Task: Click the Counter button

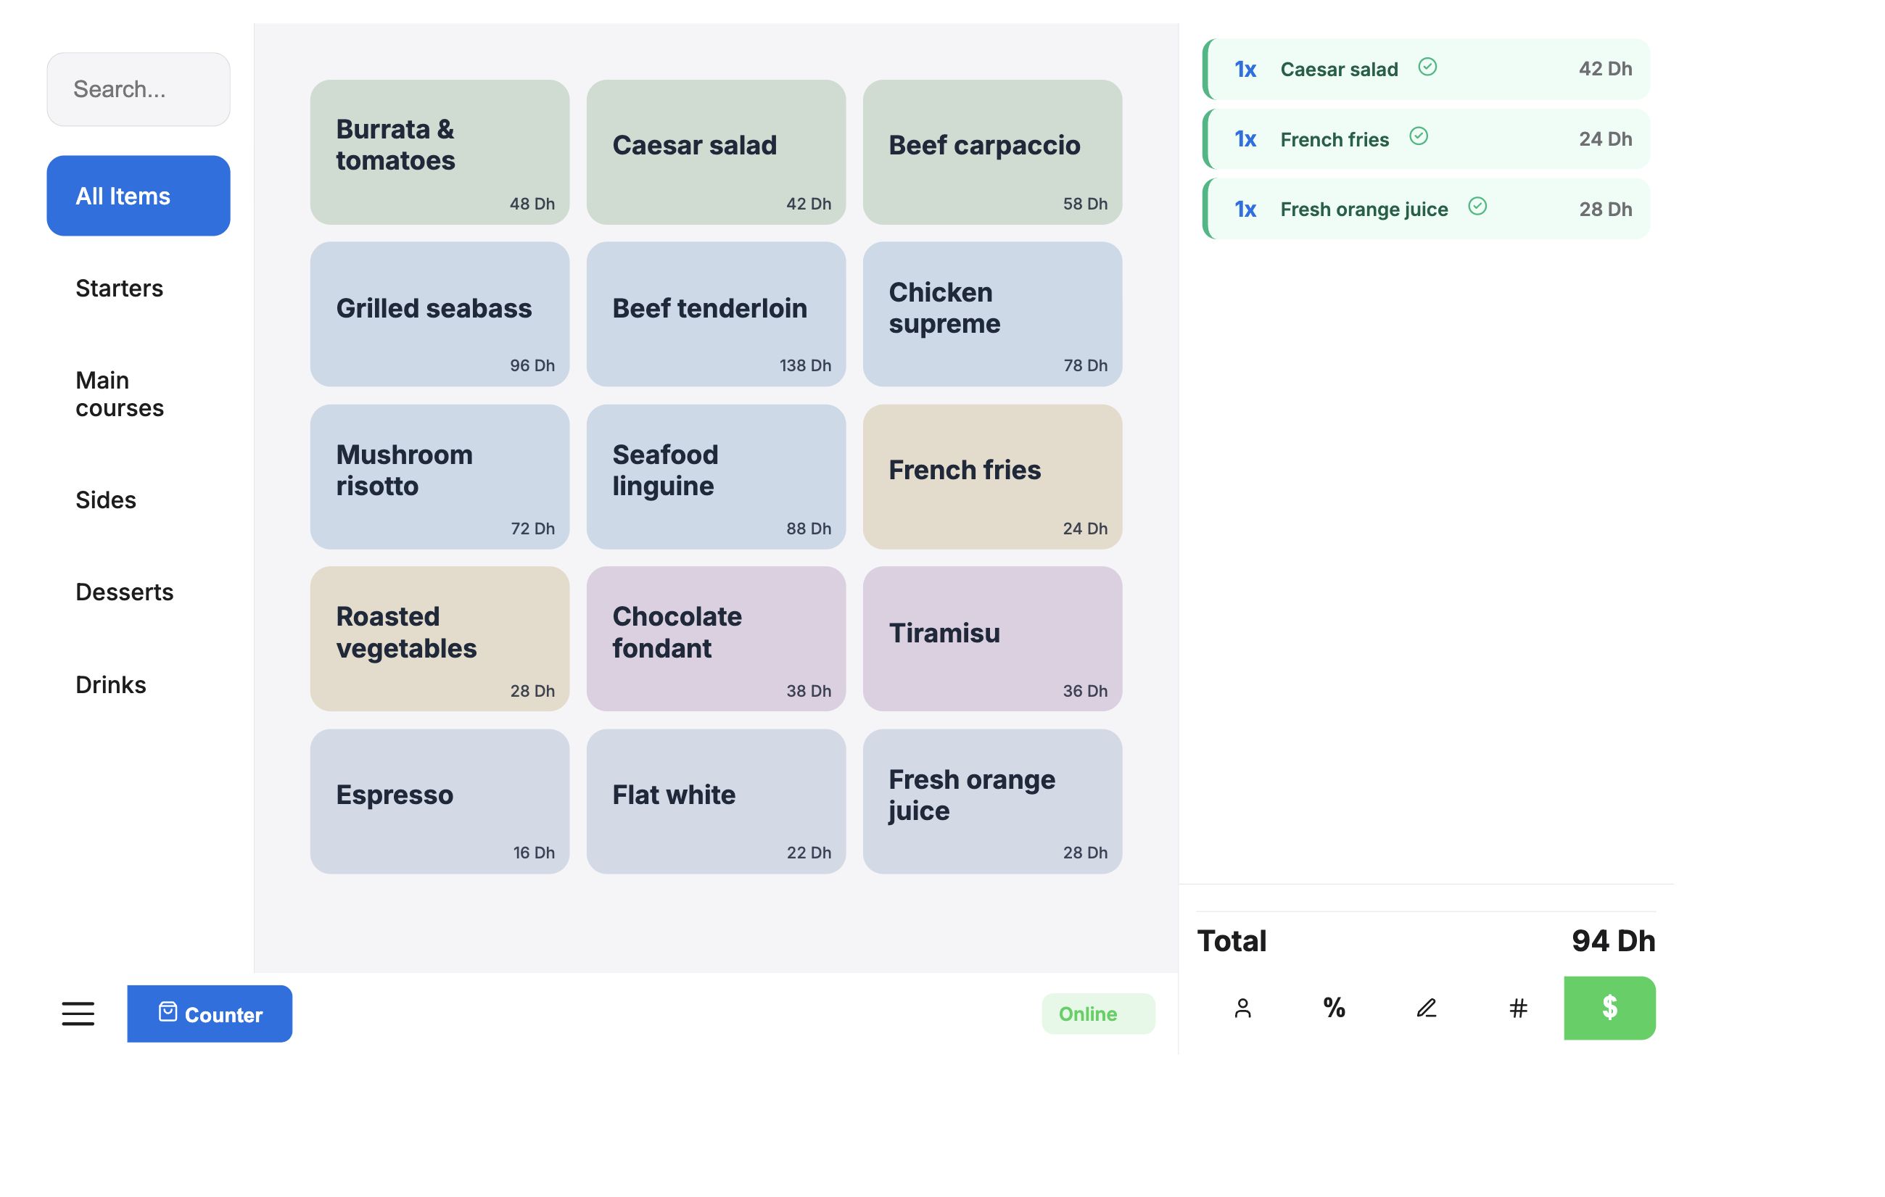Action: (210, 1013)
